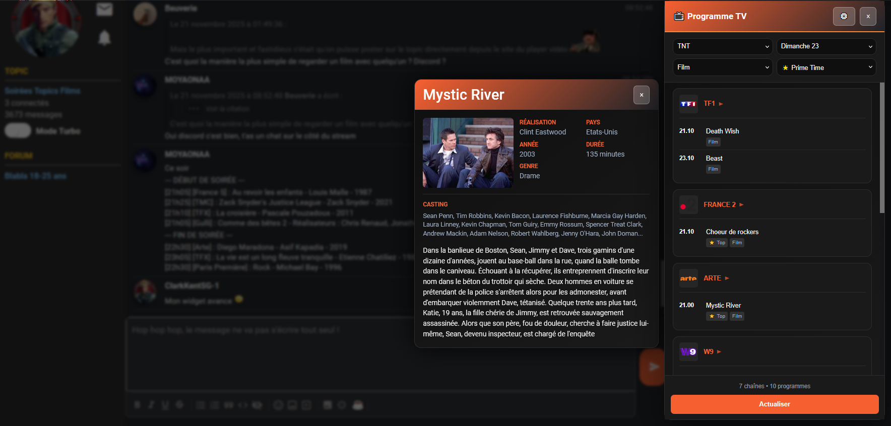
Task: Click the Programme TV list scrollbar
Action: click(x=882, y=148)
